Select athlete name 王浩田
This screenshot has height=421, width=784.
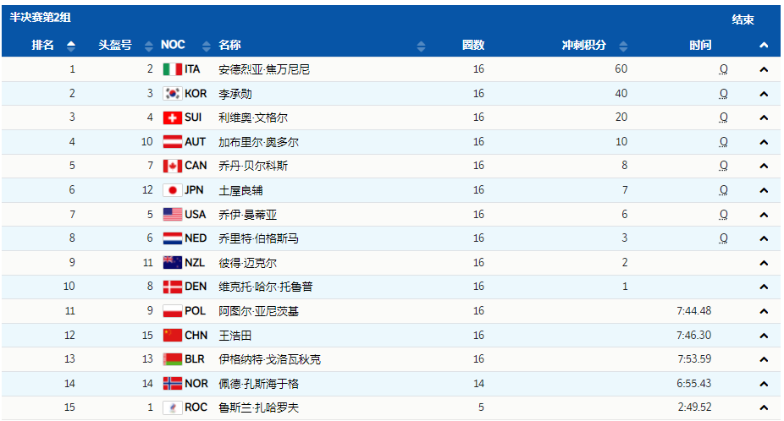[x=235, y=336]
